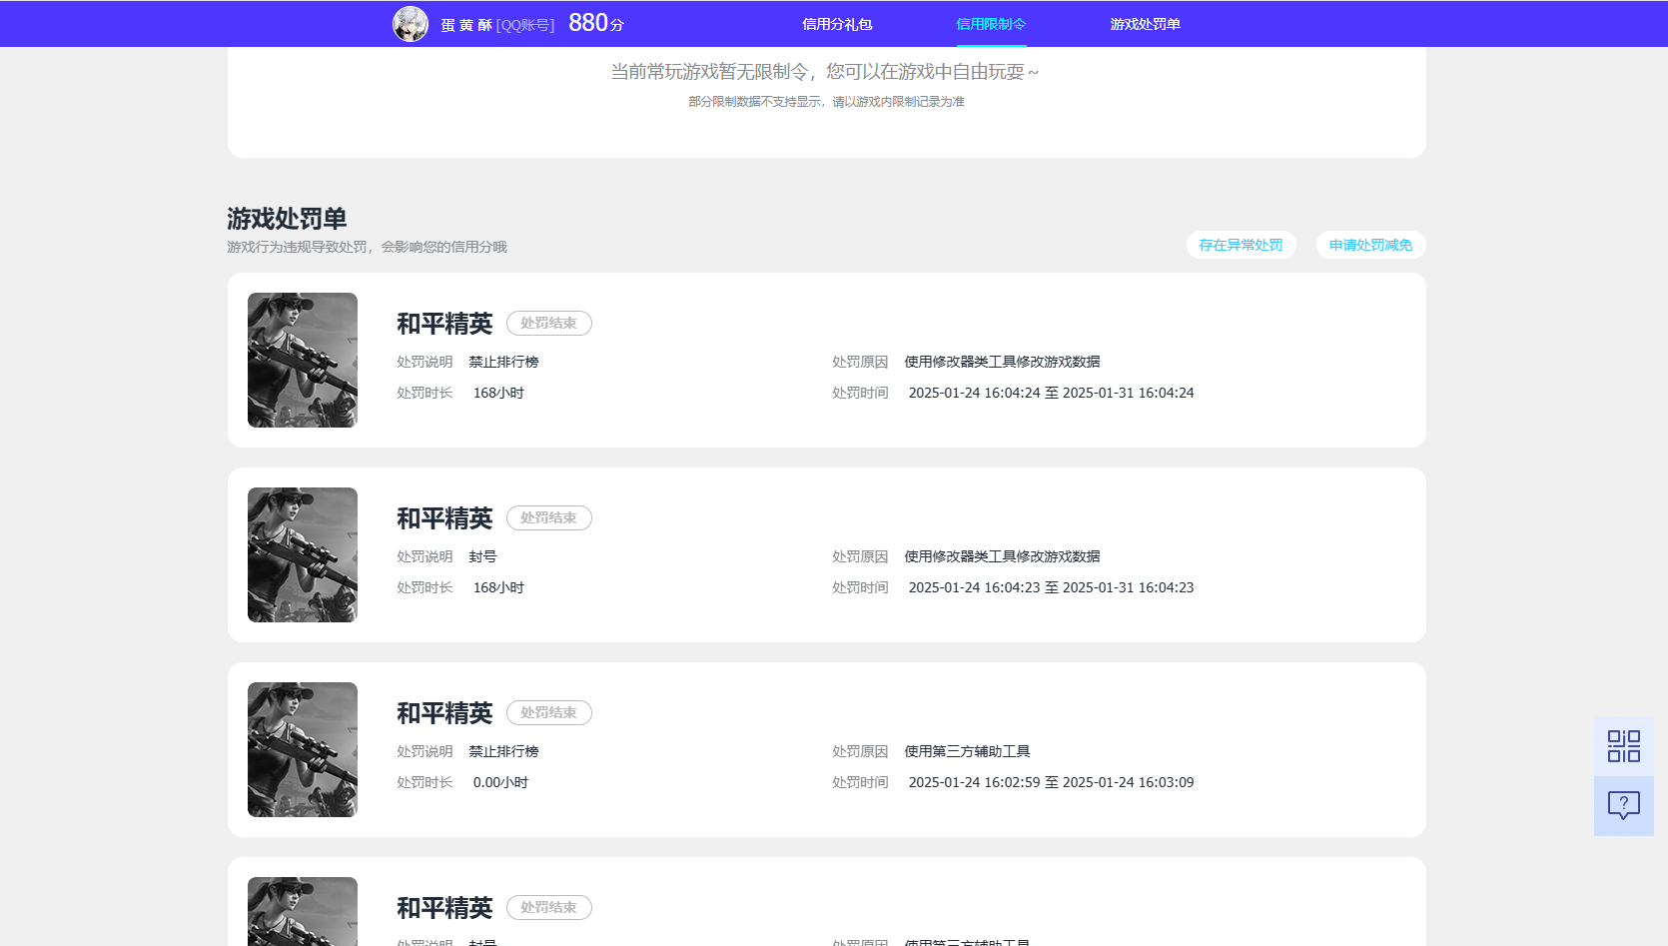Open the first 和平精英 game thumbnail
The height and width of the screenshot is (946, 1668).
pyautogui.click(x=302, y=360)
